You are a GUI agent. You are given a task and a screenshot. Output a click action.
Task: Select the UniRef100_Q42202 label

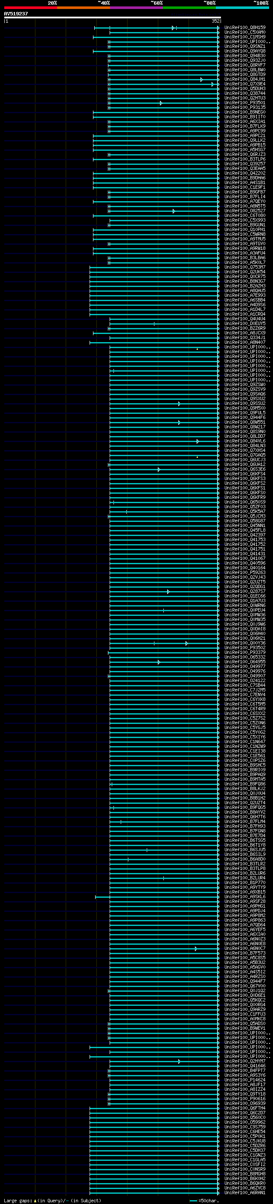[x=245, y=173]
